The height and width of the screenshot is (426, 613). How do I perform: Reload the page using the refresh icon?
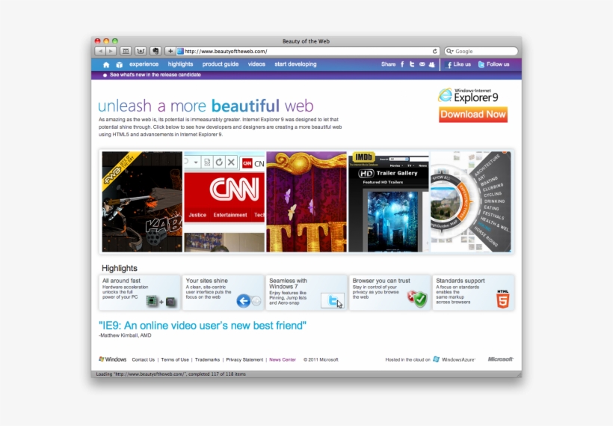435,52
